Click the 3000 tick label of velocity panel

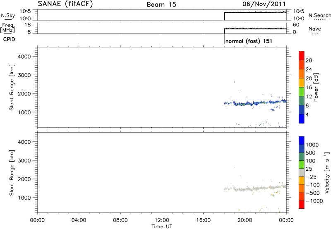tap(24, 160)
